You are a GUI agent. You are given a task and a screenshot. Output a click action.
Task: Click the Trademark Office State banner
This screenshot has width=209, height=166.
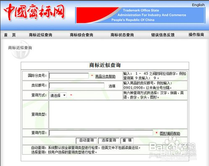tap(140, 15)
